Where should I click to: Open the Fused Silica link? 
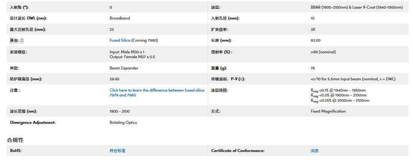tap(120, 40)
